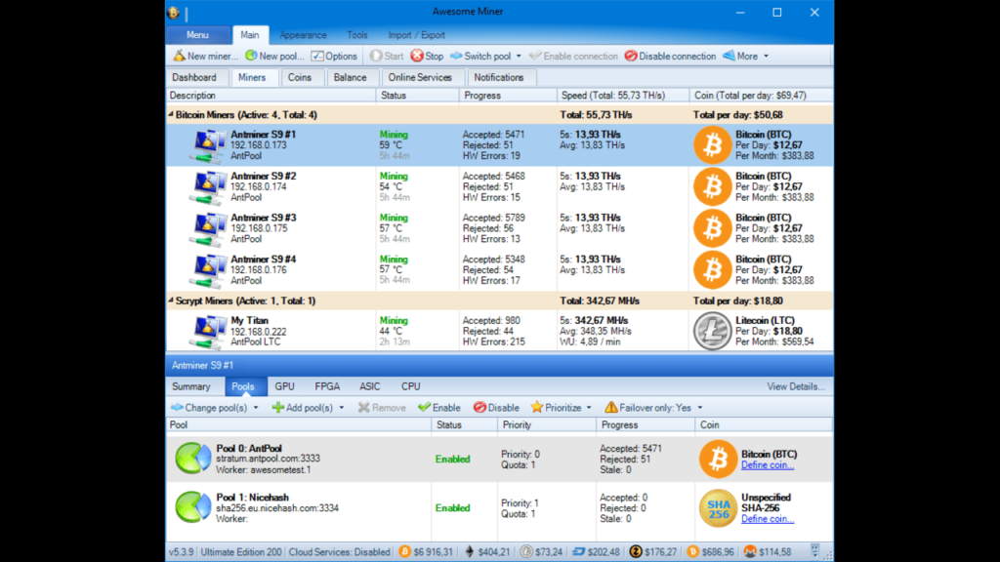Click the Dash icon beside $202,48 in status bar
The image size is (1000, 562).
tap(578, 552)
